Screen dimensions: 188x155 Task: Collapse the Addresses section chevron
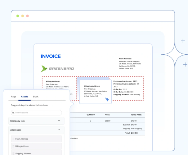tap(59, 130)
